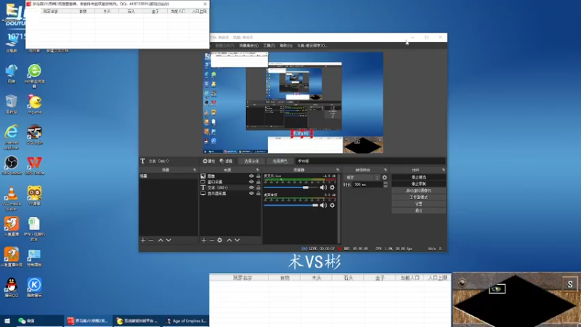
Task: Open microphone audio settings gear in mixer
Action: click(x=333, y=187)
